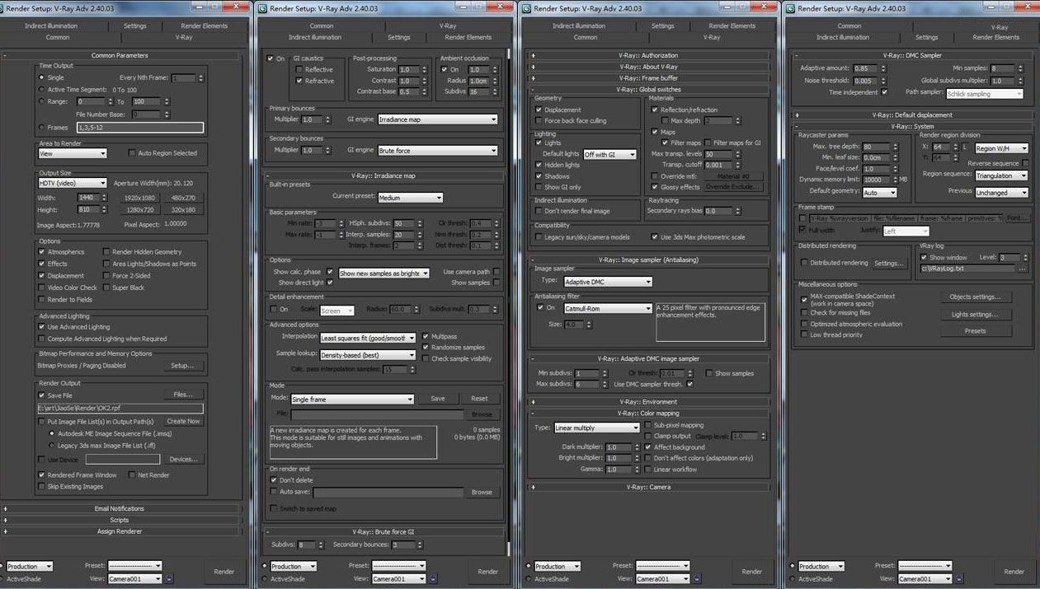This screenshot has height=589, width=1040.
Task: Open Indirect illumination tab in Global switches window
Action: click(x=579, y=26)
